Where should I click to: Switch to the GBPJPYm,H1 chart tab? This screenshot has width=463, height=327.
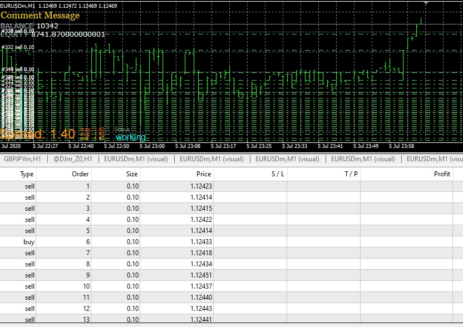click(x=22, y=159)
